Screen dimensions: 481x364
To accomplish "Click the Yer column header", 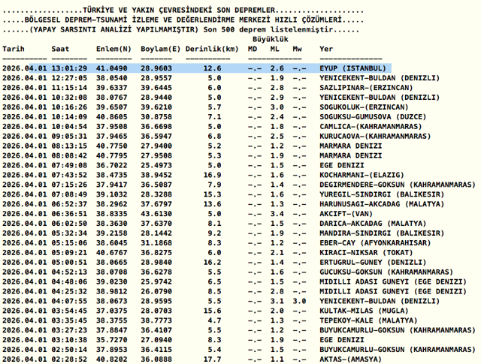I will coord(326,48).
